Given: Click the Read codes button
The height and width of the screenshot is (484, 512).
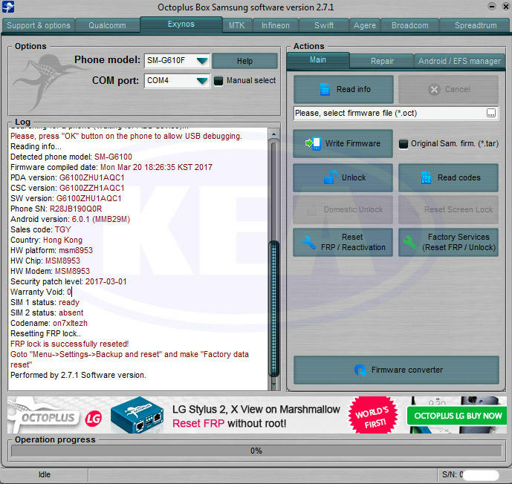Looking at the screenshot, I should point(448,177).
